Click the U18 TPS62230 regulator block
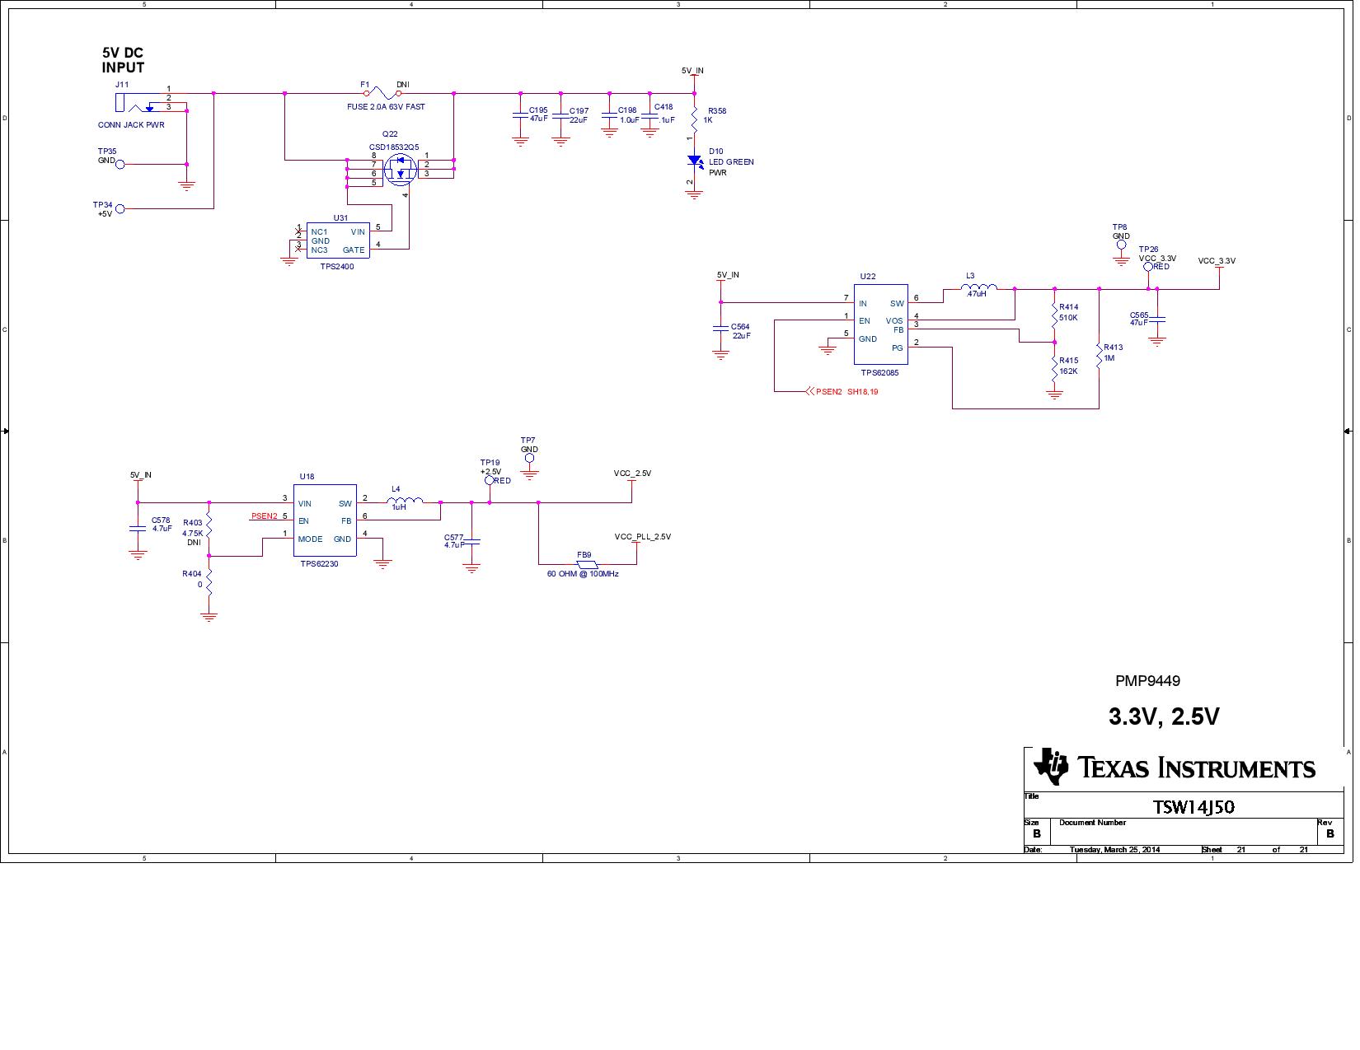This screenshot has height=1050, width=1360. 326,520
